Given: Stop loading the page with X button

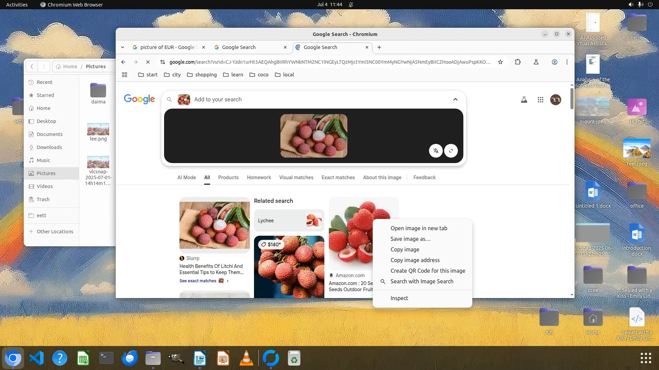Looking at the screenshot, I should pos(148,62).
